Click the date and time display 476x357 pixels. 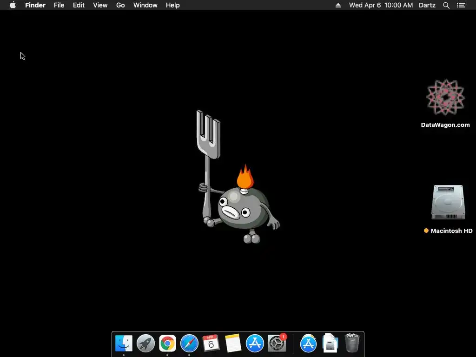(381, 5)
